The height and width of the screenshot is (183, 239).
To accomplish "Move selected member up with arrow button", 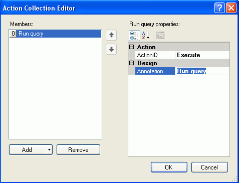I will 111,35.
